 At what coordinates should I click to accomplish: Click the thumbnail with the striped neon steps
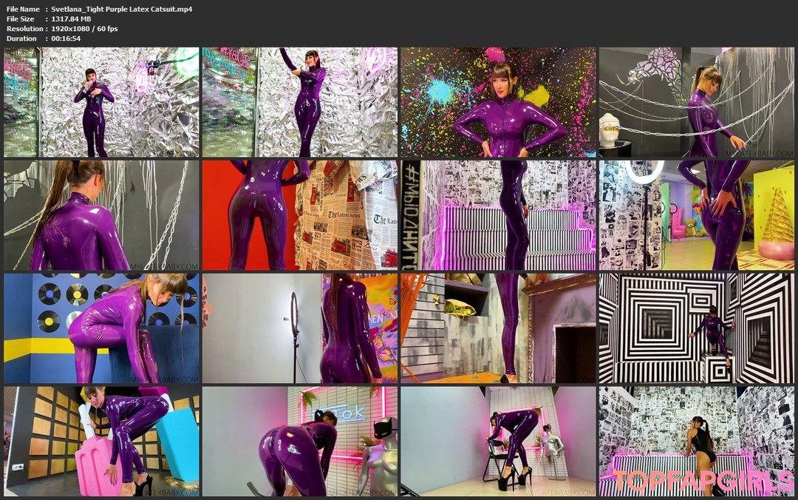(x=498, y=215)
